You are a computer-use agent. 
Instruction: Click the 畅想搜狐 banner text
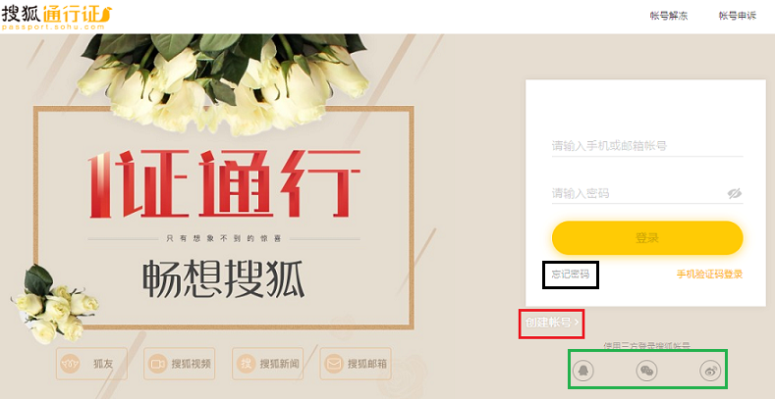click(x=223, y=278)
